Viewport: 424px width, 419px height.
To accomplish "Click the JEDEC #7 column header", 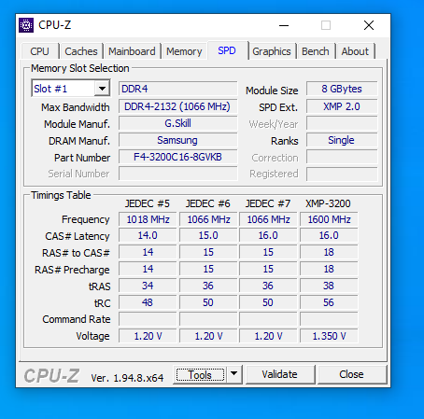I will click(x=268, y=203).
